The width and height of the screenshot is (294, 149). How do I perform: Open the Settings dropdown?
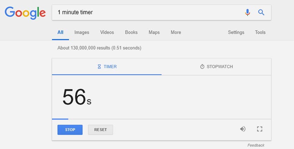tap(236, 32)
